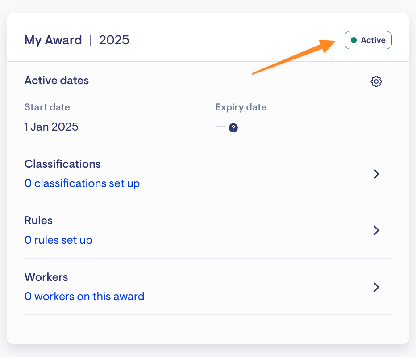The image size is (416, 357).
Task: Open the Active dates settings gear
Action: 376,81
